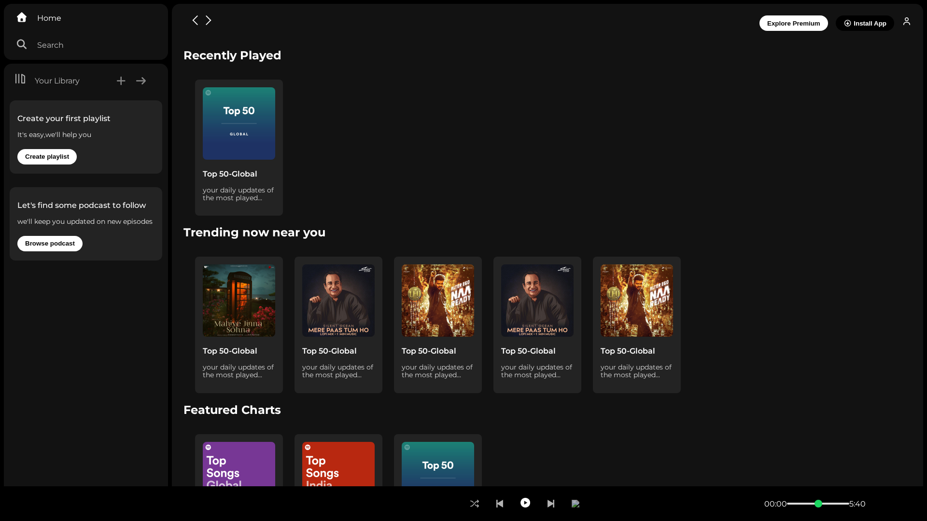The image size is (927, 521).
Task: Open the red Top Songs India chart
Action: pyautogui.click(x=338, y=464)
